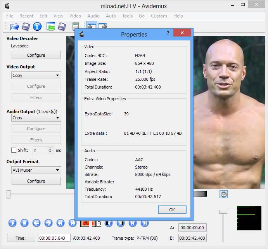Image resolution: width=268 pixels, height=249 pixels.
Task: Click the first Save video floppy icon
Action: point(26,26)
